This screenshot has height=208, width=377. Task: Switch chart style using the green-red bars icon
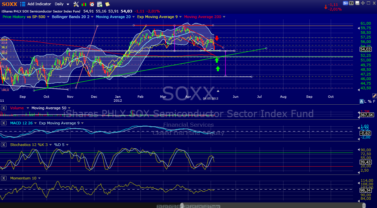[84, 4]
